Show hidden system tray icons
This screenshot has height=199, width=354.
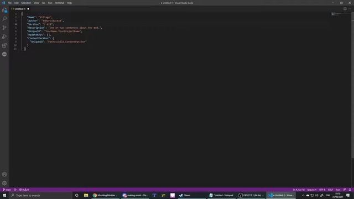[x=303, y=195]
